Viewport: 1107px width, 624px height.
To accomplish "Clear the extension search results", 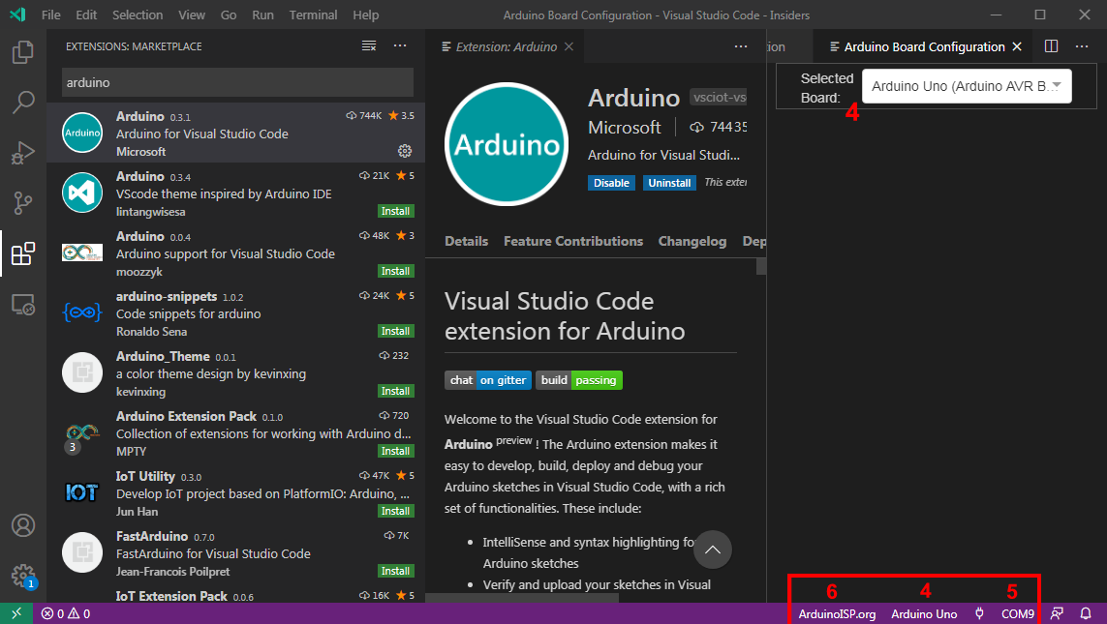I will point(368,45).
